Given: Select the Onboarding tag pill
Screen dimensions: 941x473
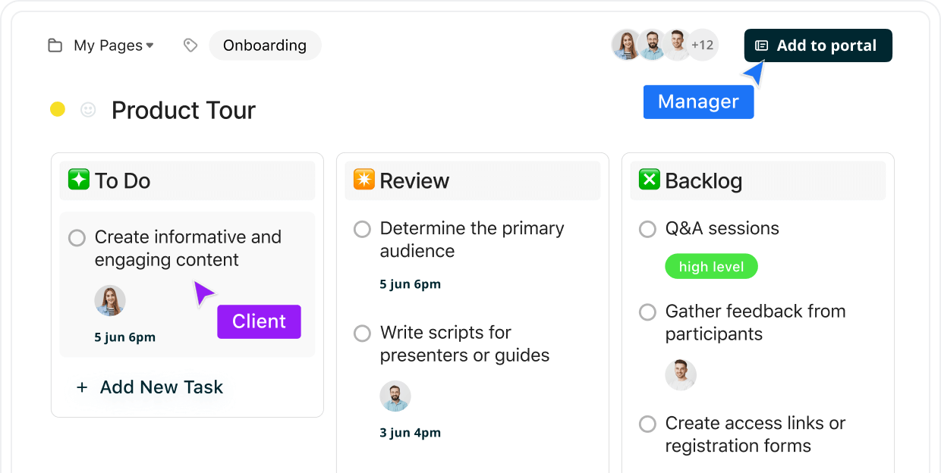Looking at the screenshot, I should tap(265, 45).
